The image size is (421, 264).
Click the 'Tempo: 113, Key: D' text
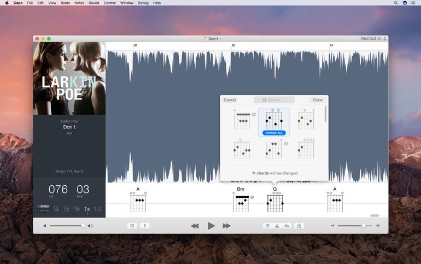point(69,171)
